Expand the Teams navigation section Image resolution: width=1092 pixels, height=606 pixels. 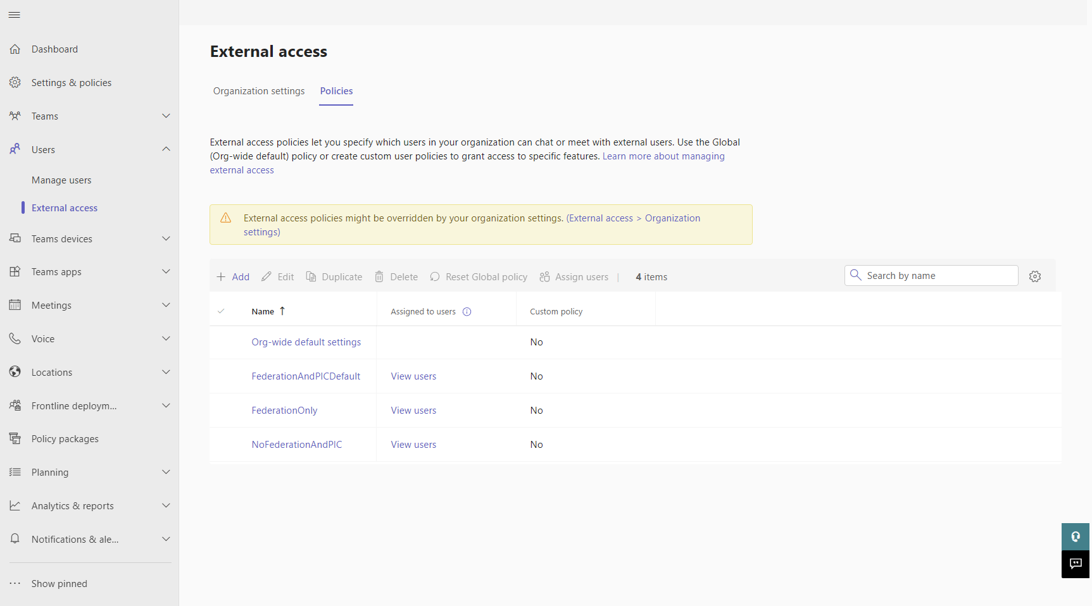[166, 116]
